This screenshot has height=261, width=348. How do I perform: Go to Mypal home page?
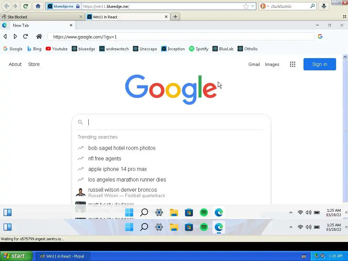coord(38,6)
